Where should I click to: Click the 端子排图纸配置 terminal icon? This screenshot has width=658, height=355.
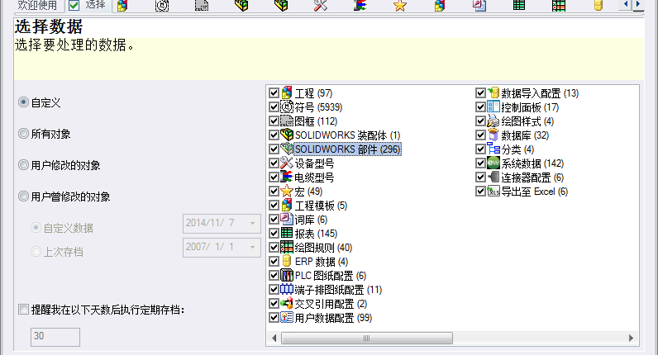click(287, 289)
